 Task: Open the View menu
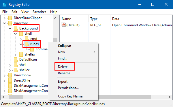point(25,12)
